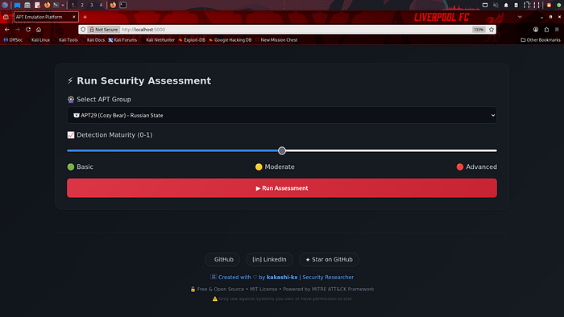
Task: Reload the current page
Action: click(x=28, y=30)
